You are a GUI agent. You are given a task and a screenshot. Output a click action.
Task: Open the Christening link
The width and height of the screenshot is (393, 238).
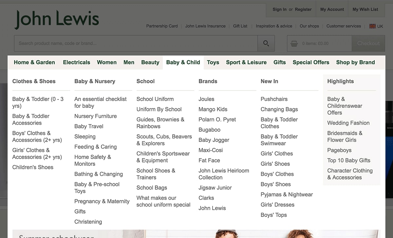(88, 222)
